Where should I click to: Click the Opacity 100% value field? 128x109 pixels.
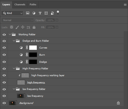coord(51,20)
